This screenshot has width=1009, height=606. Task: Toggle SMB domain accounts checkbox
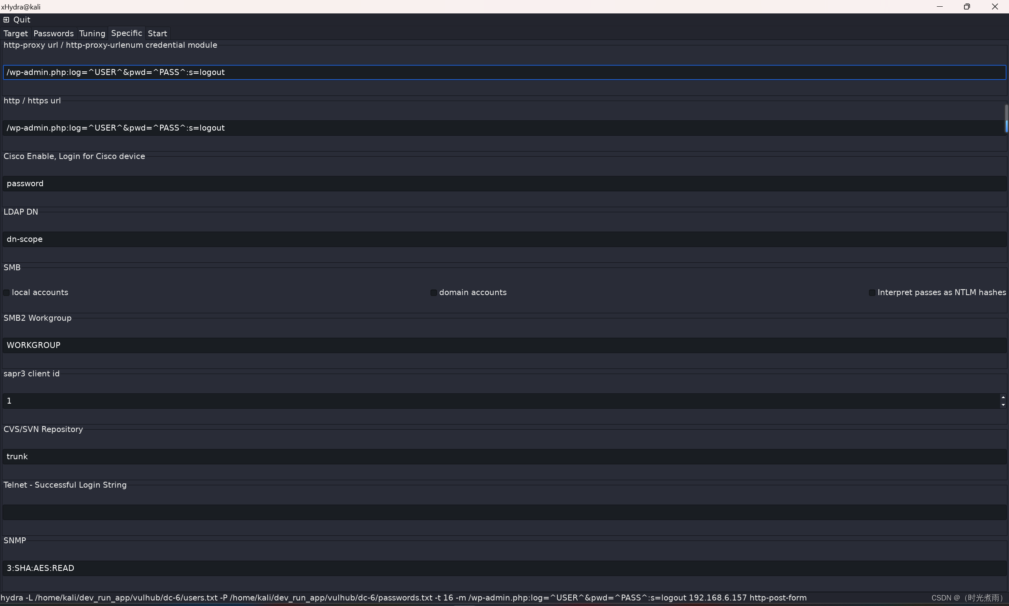434,292
